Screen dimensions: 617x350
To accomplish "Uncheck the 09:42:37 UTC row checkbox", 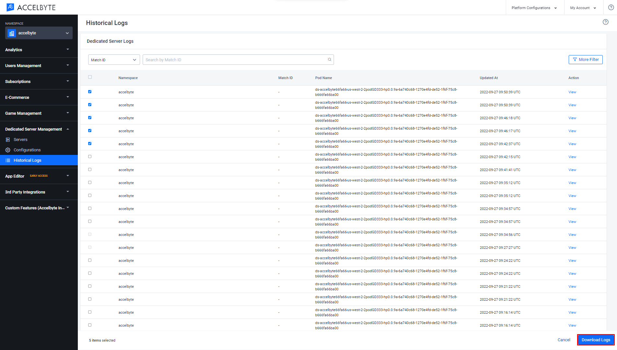I will (x=90, y=144).
